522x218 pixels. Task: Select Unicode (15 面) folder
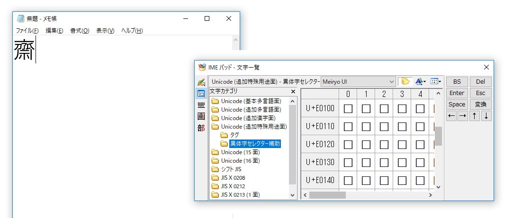[235, 152]
